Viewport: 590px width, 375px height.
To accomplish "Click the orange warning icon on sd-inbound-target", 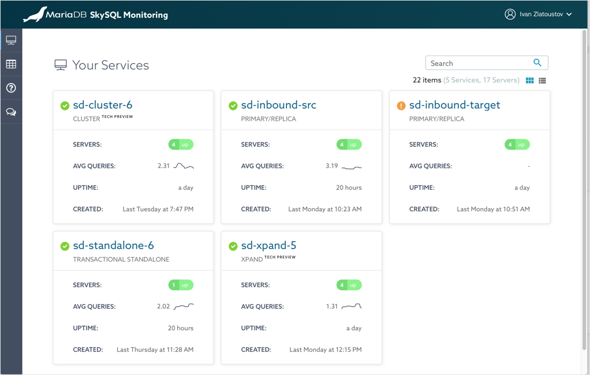I will tap(401, 105).
